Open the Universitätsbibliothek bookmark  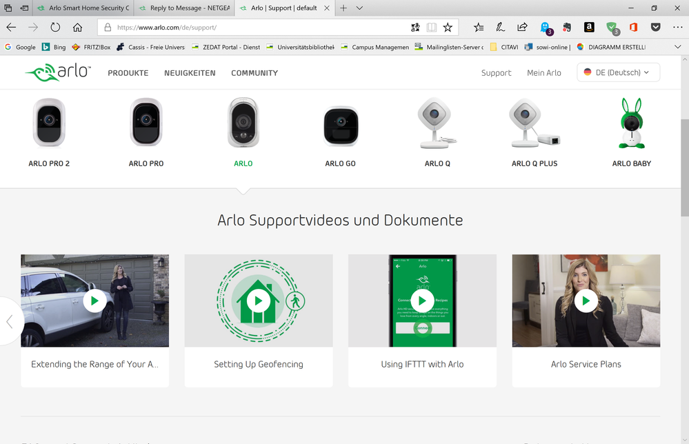(300, 47)
